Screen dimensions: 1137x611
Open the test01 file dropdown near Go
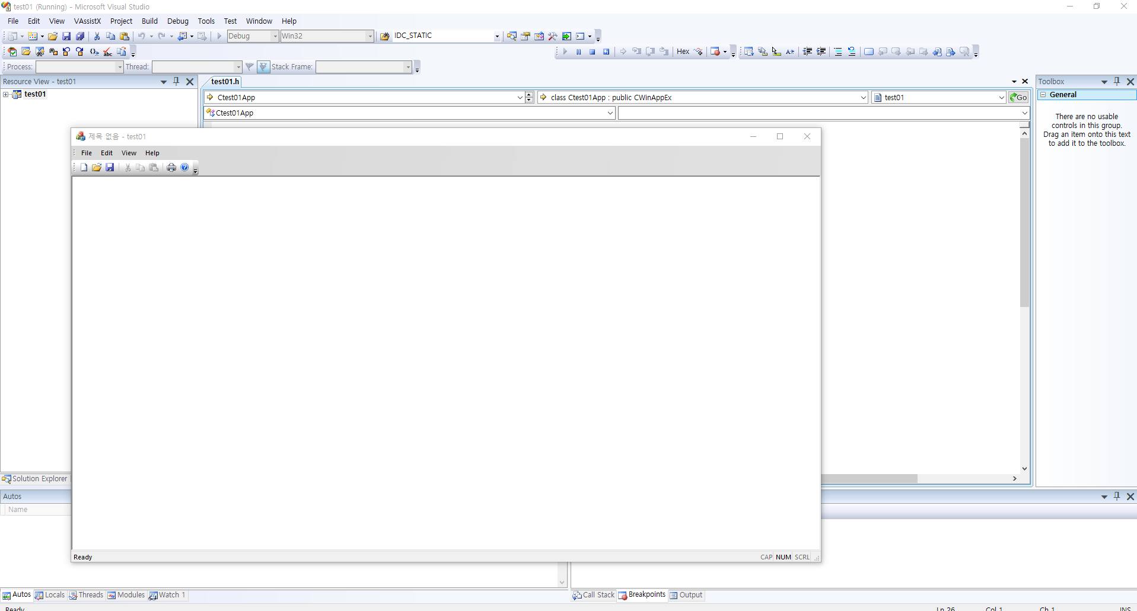click(x=1001, y=97)
